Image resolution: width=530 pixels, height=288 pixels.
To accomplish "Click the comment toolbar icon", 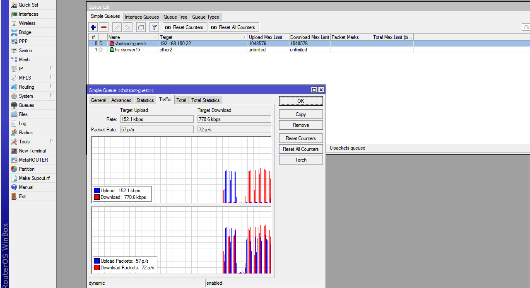I will coord(141,27).
